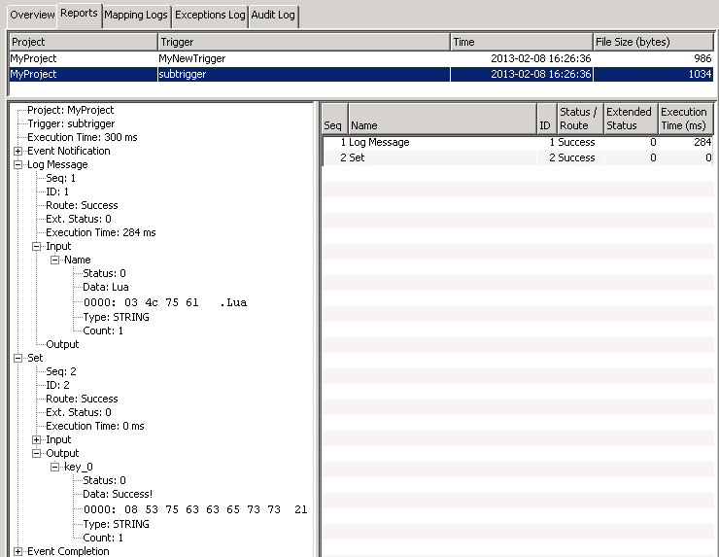
Task: Open the Mapping Logs tab
Action: pos(137,16)
